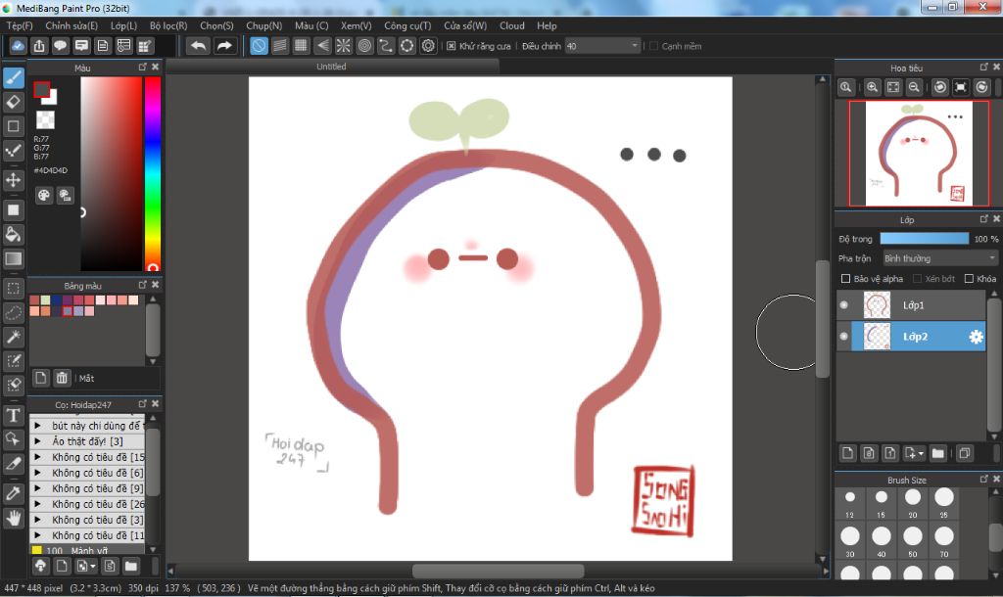Enable parallel lines snap
The width and height of the screenshot is (1003, 597).
[280, 46]
